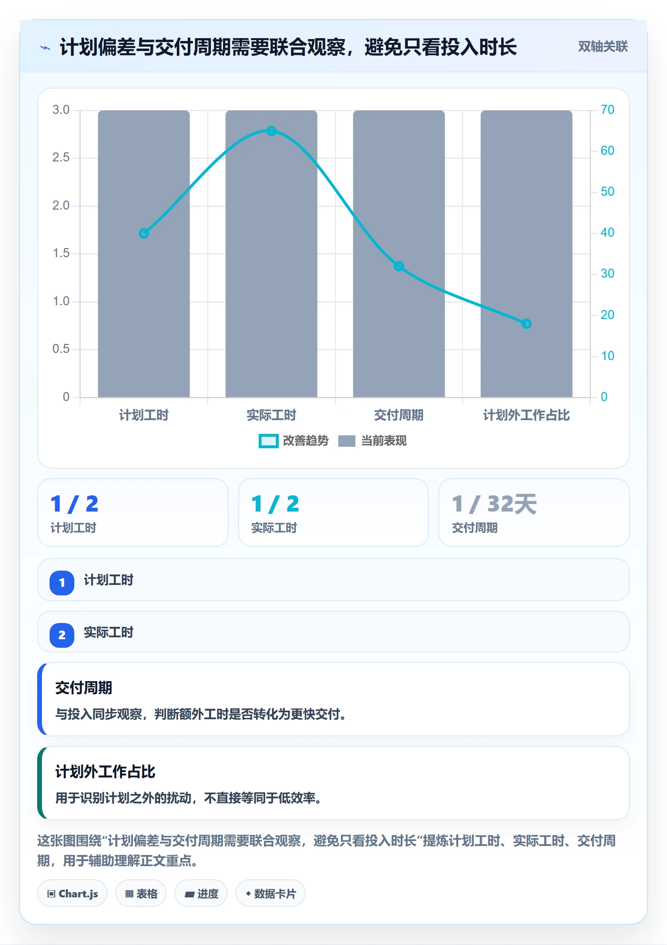The image size is (667, 945).
Task: Select the 1 / 2 实际工时 data card
Action: click(x=333, y=513)
